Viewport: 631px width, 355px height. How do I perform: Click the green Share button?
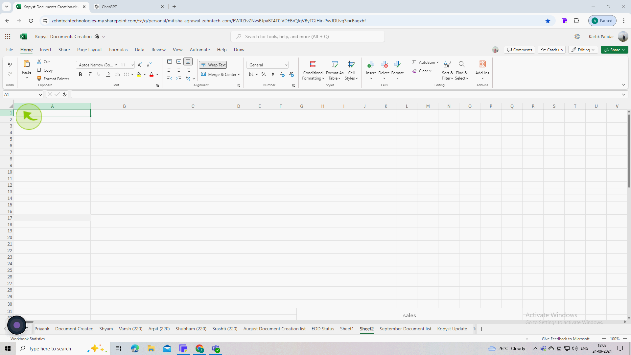coord(614,50)
